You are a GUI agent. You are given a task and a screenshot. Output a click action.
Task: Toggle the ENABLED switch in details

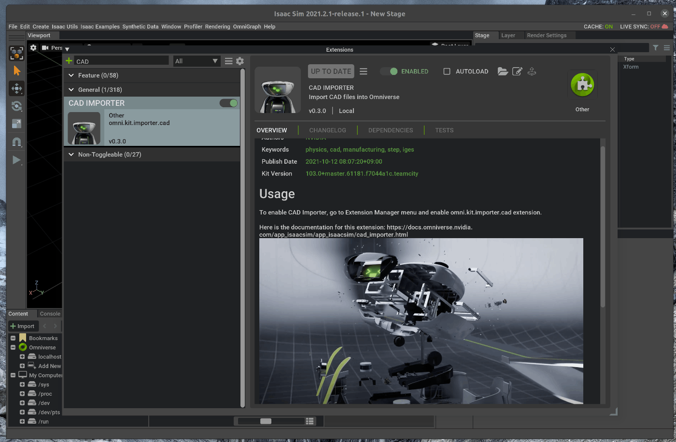[389, 71]
